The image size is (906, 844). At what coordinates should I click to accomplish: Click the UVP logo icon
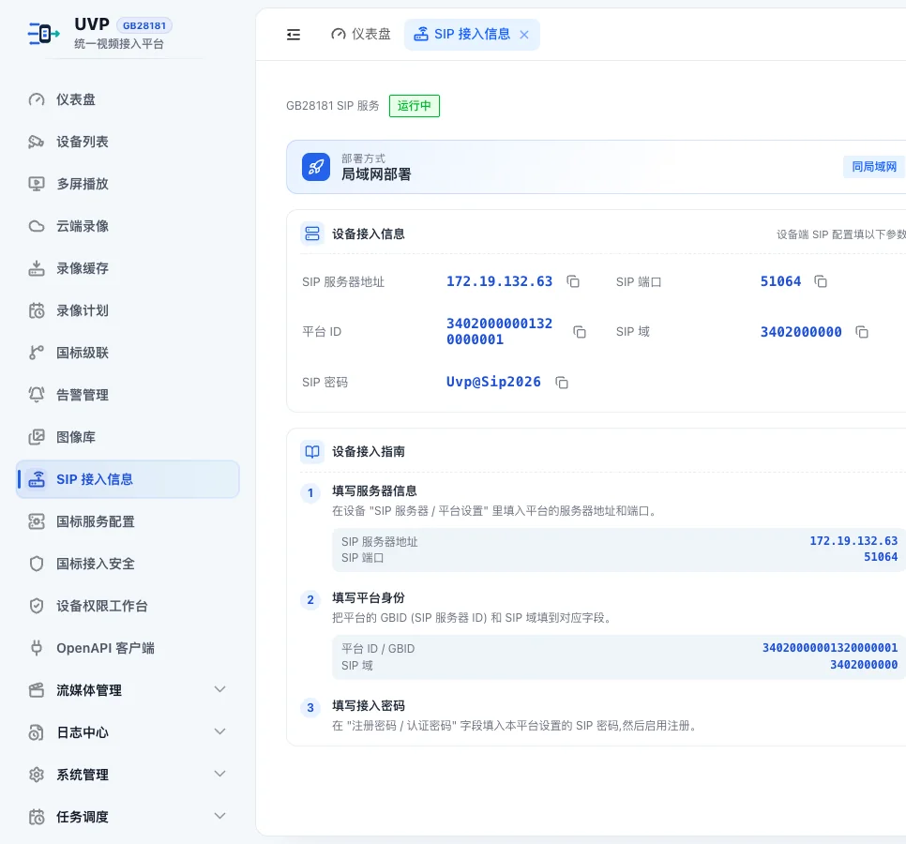(44, 34)
